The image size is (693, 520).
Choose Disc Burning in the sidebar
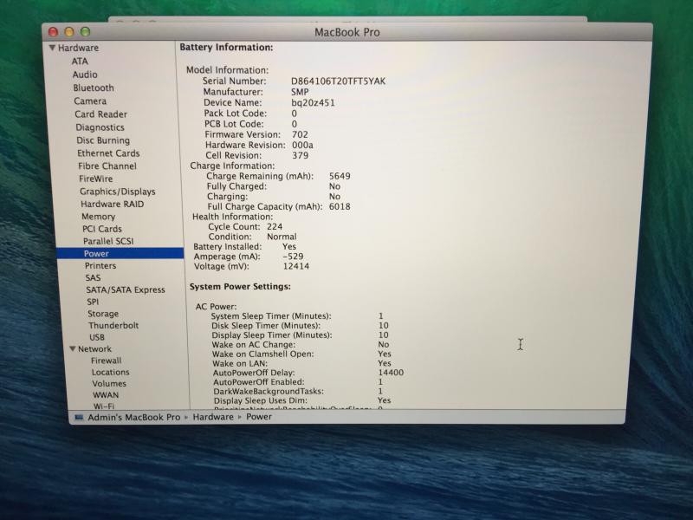pyautogui.click(x=103, y=140)
